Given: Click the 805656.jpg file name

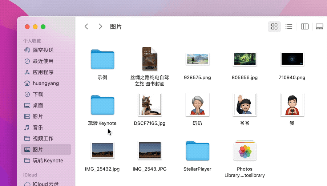Looking at the screenshot, I should [x=245, y=78].
